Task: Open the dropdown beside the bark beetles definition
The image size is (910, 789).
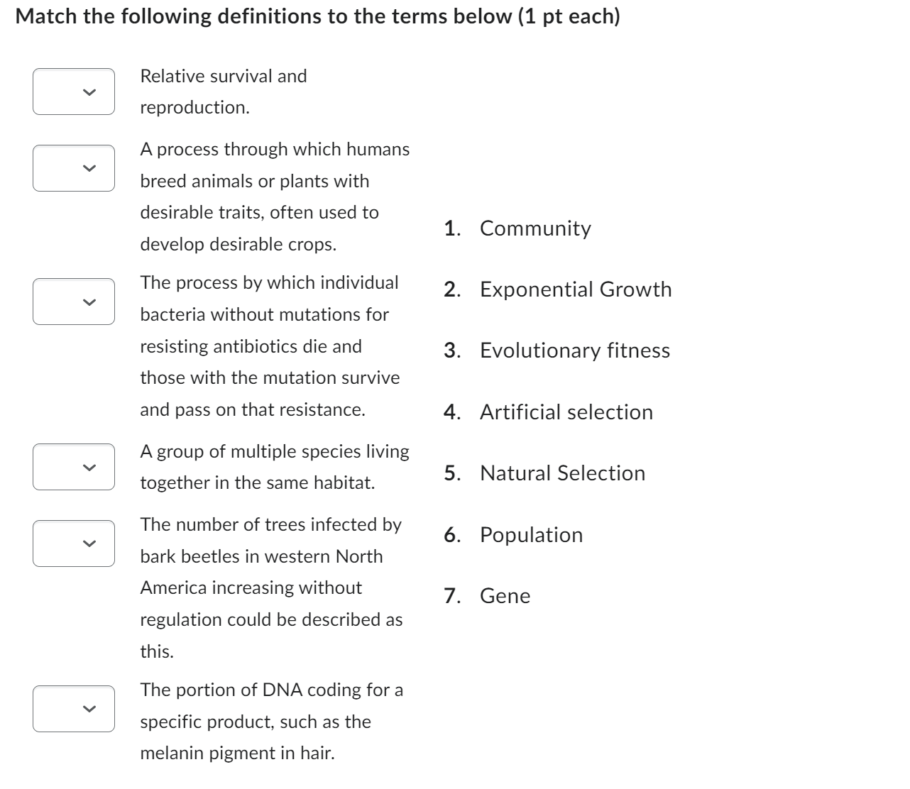Action: 75,544
